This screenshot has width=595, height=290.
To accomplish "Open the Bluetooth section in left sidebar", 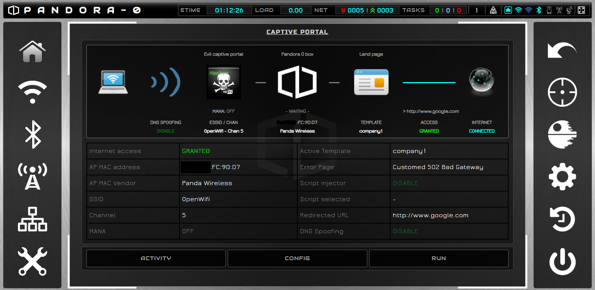I will [x=33, y=134].
